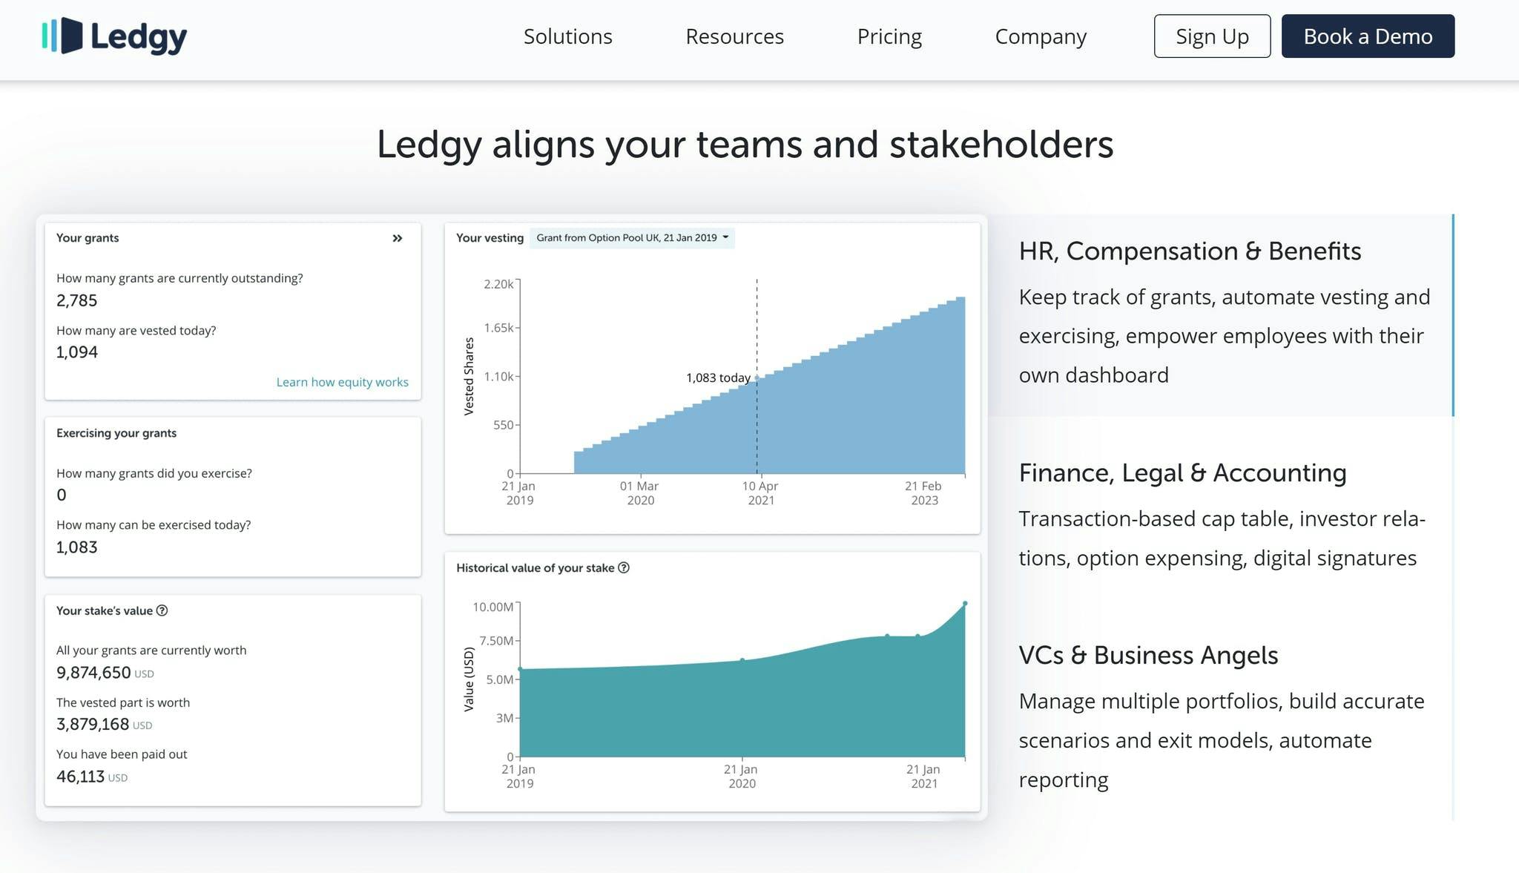Image resolution: width=1519 pixels, height=873 pixels.
Task: Click the Exercising your grants card
Action: point(233,497)
